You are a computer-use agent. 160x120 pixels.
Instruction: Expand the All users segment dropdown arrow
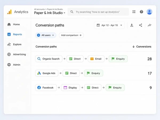click(53, 35)
